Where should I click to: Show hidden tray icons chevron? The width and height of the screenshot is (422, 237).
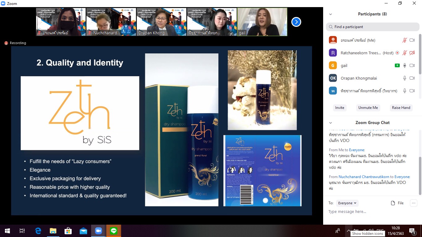(348, 231)
